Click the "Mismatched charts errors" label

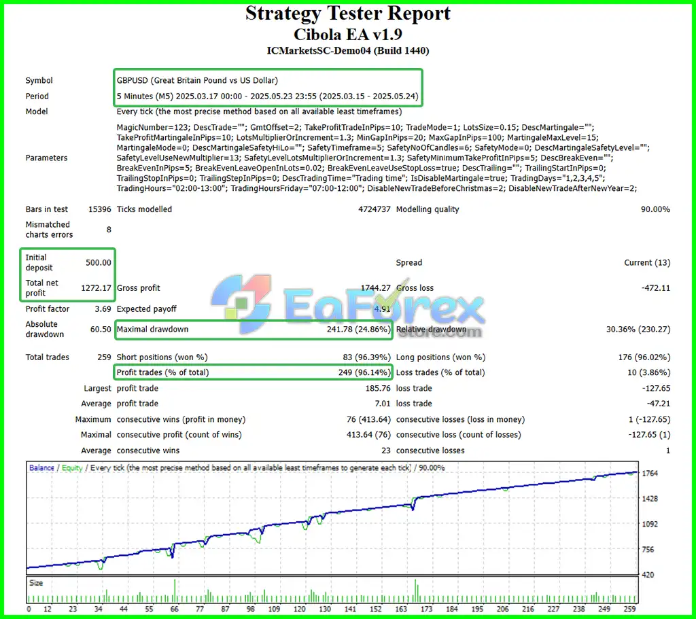[x=49, y=230]
